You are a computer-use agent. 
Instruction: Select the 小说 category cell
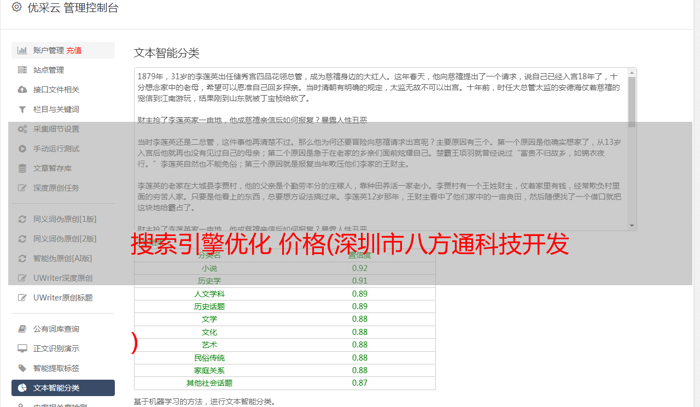click(x=209, y=268)
